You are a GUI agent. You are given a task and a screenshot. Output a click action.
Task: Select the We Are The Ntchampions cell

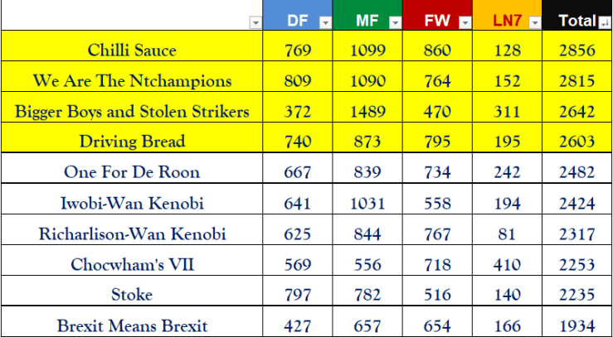click(x=132, y=81)
